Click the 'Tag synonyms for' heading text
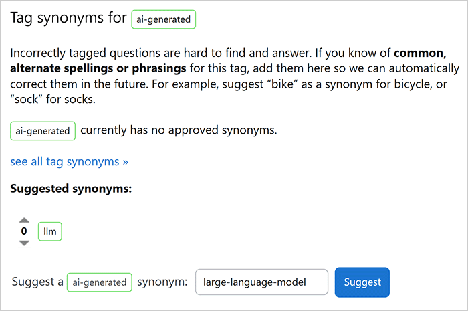The image size is (468, 311). [x=68, y=19]
